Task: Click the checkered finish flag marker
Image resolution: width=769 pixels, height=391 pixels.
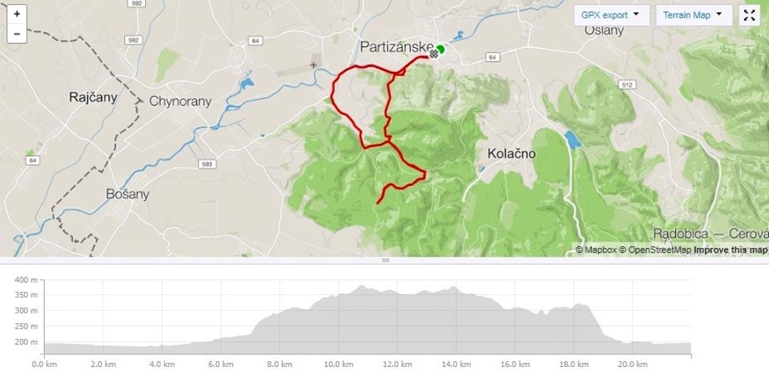Action: point(434,53)
